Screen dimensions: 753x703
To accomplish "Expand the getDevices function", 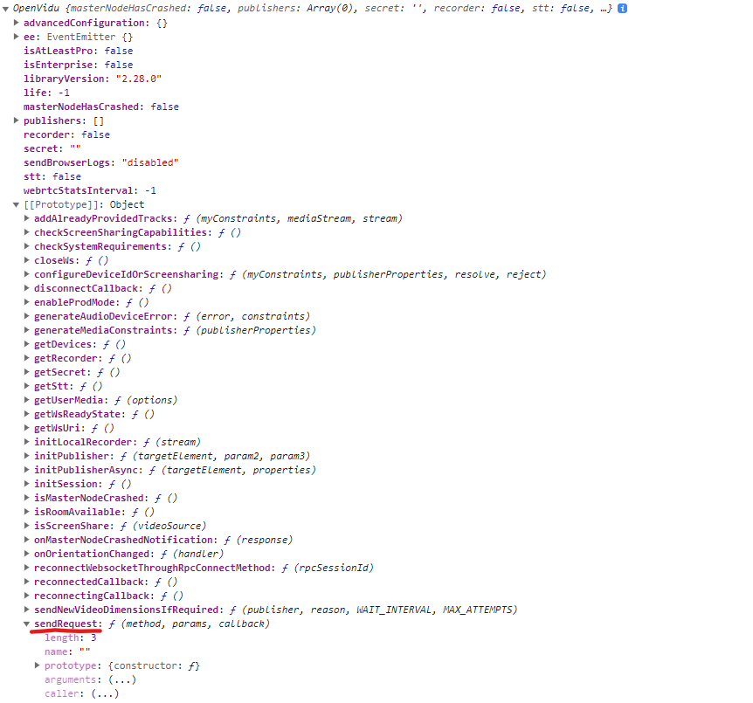I will pyautogui.click(x=27, y=344).
